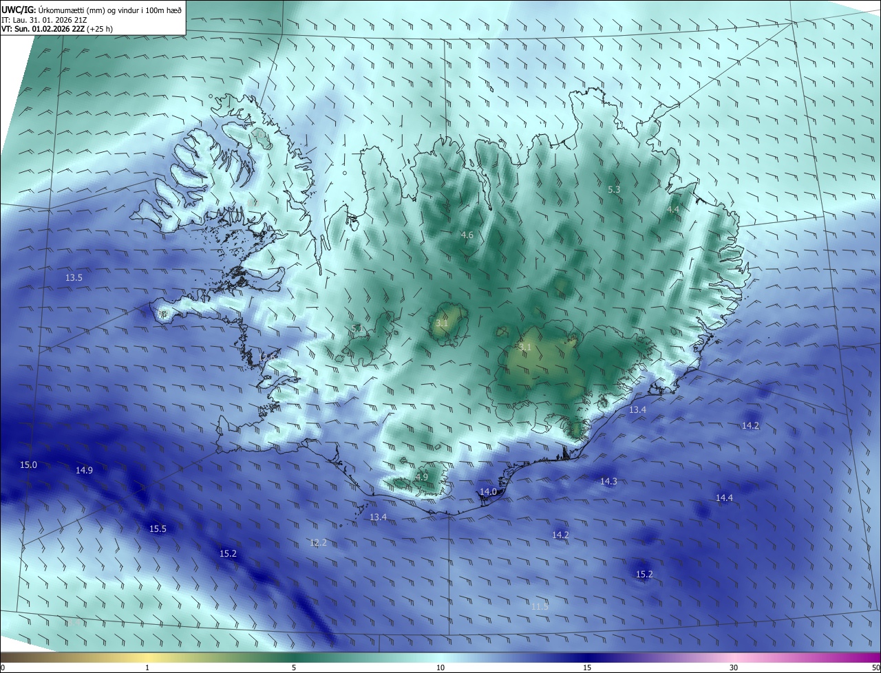Click the legend tick label 50

pyautogui.click(x=875, y=668)
